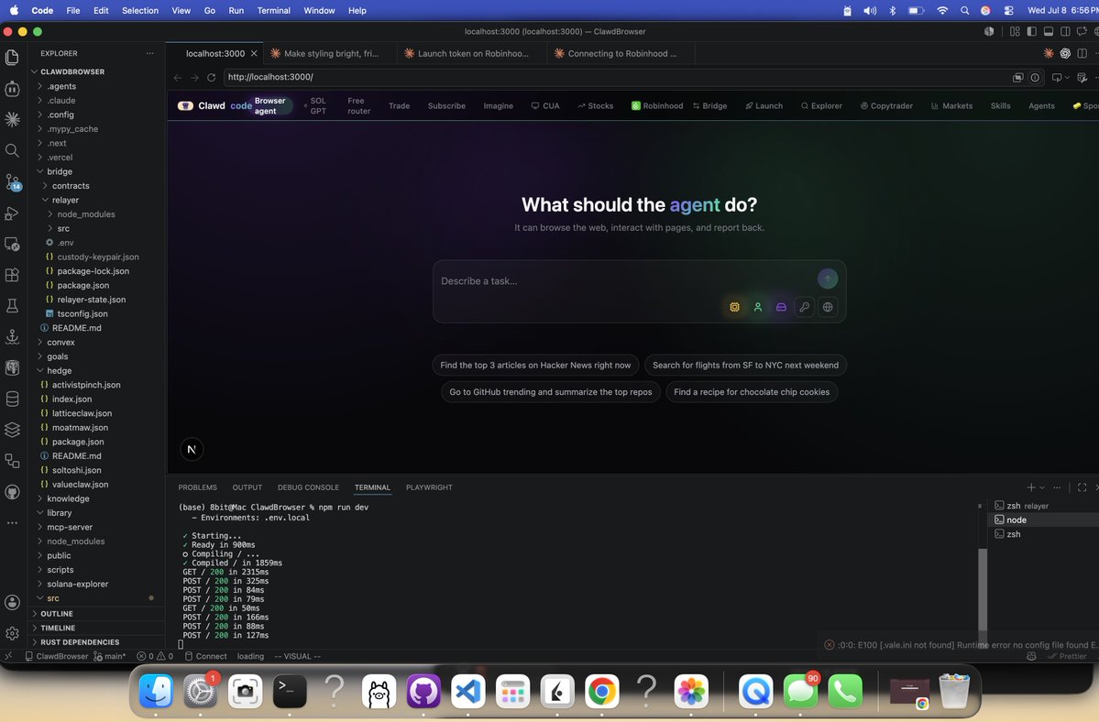Screen dimensions: 1099x722
Task: Click the ChatGPT icon in the editor toolbar
Action: click(x=1065, y=53)
